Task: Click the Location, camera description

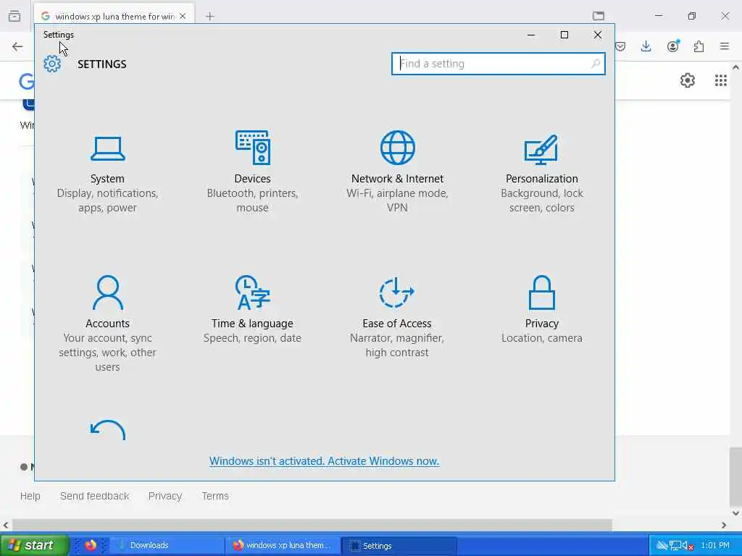Action: pyautogui.click(x=542, y=338)
